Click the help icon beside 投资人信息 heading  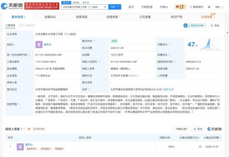24,129
